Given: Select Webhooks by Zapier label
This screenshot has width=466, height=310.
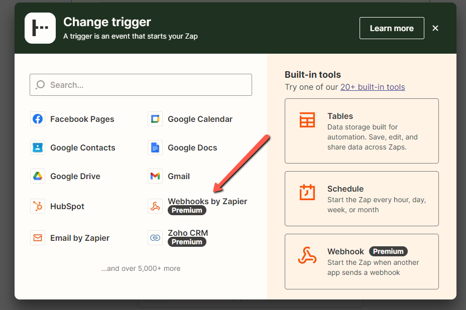Looking at the screenshot, I should (207, 201).
